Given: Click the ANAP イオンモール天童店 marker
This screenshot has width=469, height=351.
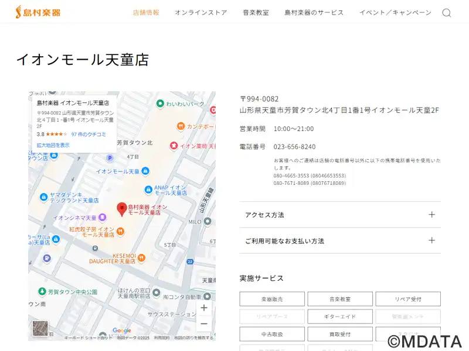Looking at the screenshot, I should [148, 190].
